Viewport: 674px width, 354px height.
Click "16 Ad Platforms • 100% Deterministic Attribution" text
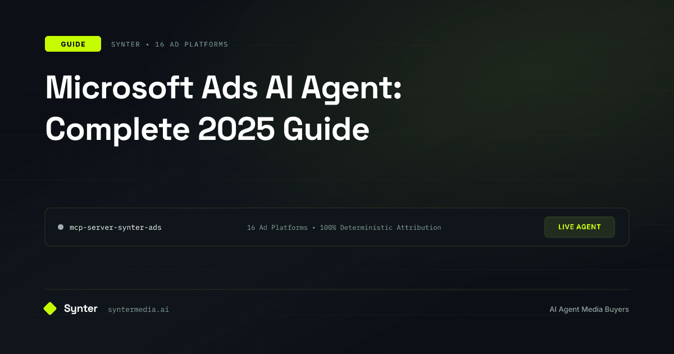tap(344, 228)
